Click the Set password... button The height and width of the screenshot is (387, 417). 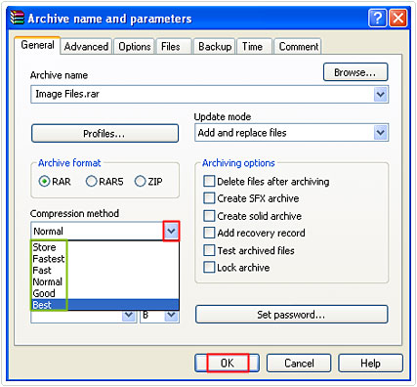[291, 315]
